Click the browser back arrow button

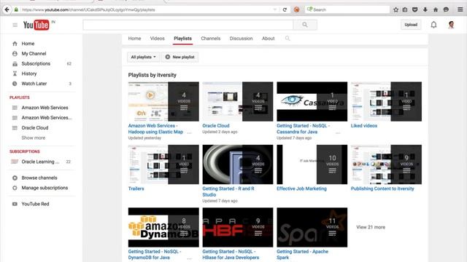7,9
